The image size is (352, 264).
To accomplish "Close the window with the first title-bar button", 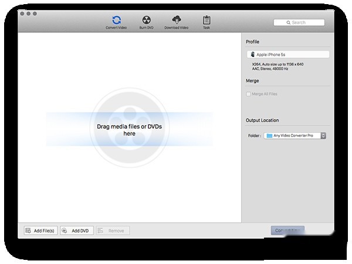I will [22, 13].
